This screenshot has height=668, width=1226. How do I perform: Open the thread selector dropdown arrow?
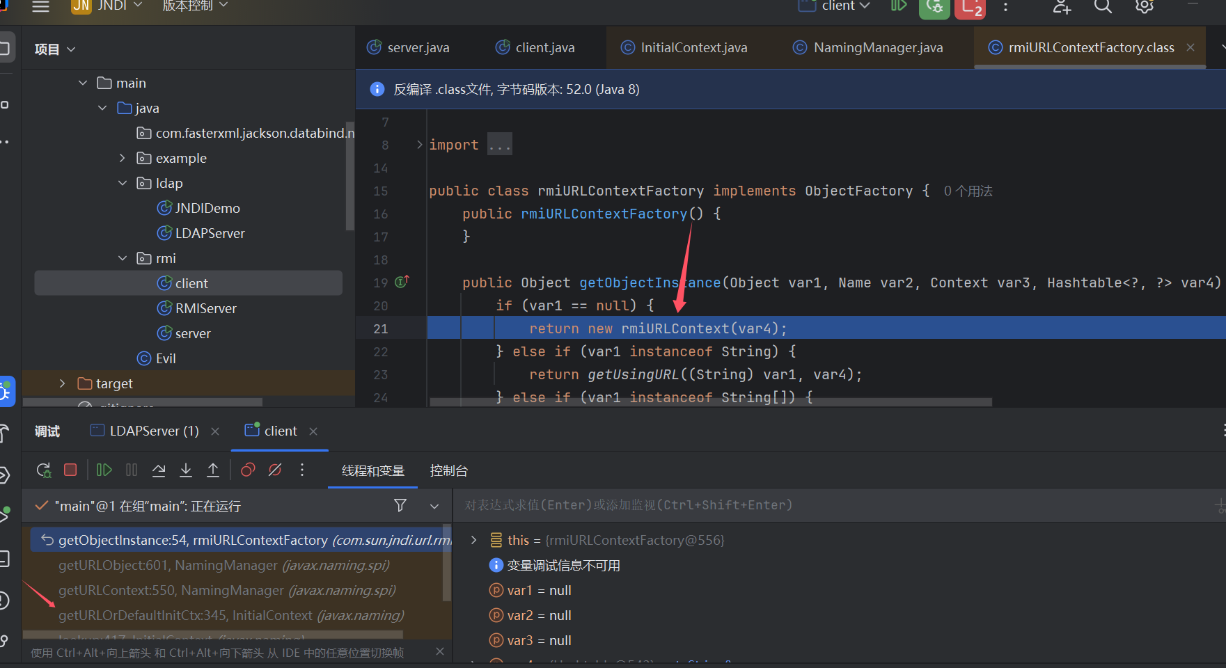click(x=434, y=506)
